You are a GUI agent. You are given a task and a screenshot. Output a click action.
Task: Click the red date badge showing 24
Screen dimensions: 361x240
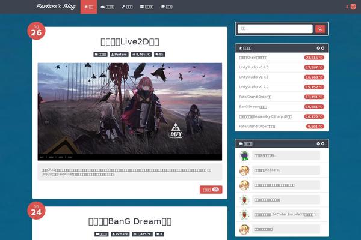point(36,211)
